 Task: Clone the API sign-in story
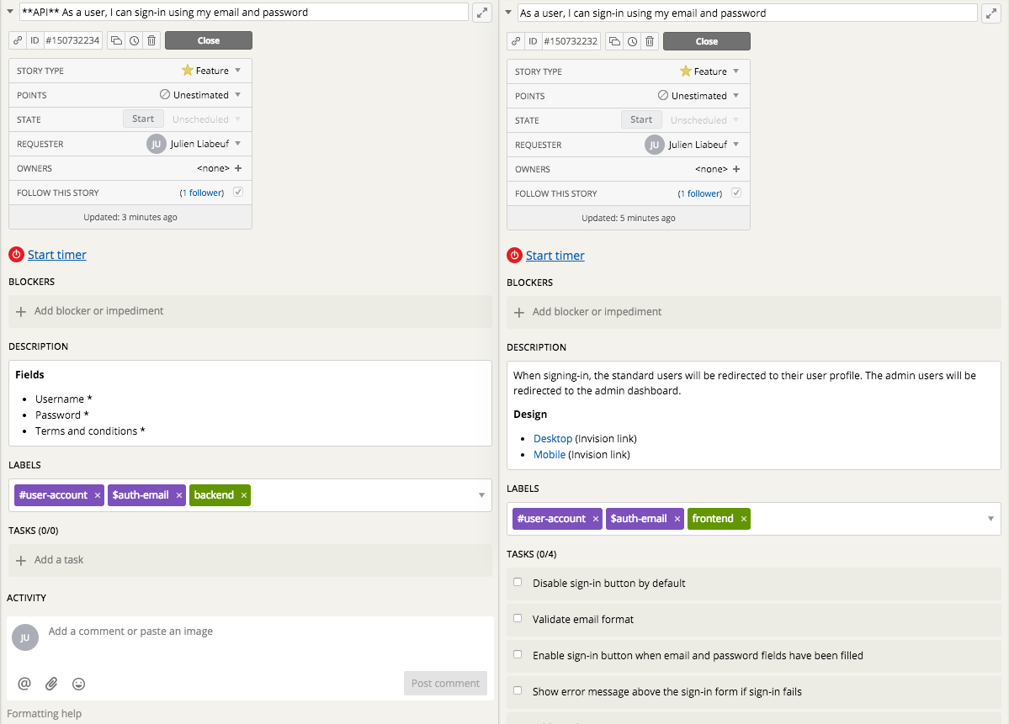(x=117, y=40)
